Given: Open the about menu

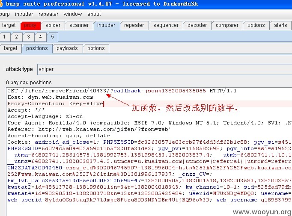Looking at the screenshot, I should pyautogui.click(x=94, y=14).
